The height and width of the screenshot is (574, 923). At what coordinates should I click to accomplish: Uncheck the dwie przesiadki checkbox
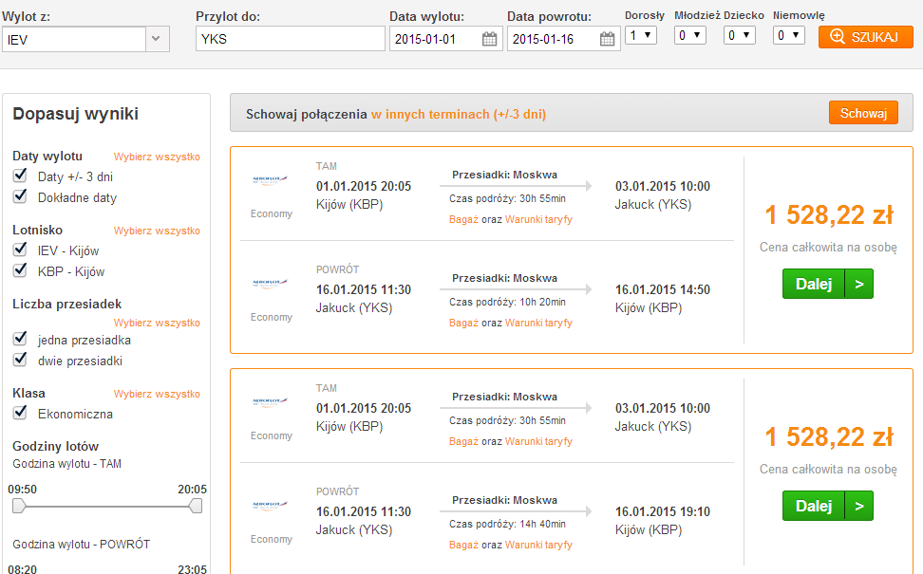tap(20, 360)
